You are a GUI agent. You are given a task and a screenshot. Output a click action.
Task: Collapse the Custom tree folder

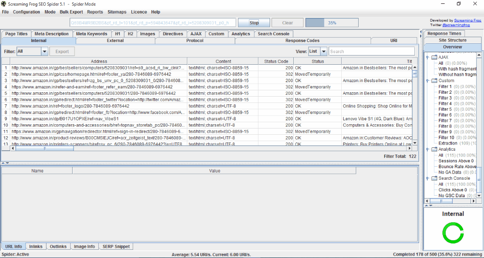click(427, 81)
